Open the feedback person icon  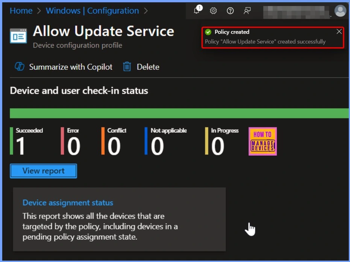click(x=247, y=10)
